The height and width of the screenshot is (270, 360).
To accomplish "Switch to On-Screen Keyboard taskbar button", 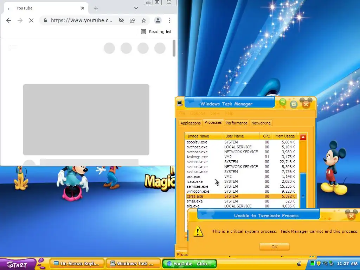I will 77,264.
